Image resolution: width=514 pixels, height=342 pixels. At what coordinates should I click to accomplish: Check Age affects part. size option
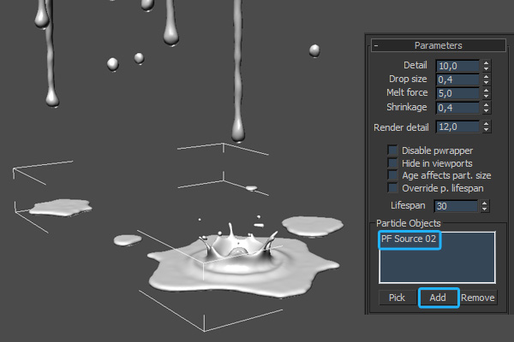pyautogui.click(x=393, y=174)
